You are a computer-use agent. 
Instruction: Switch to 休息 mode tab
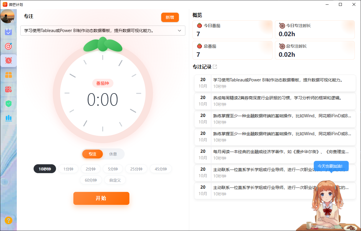(113, 154)
